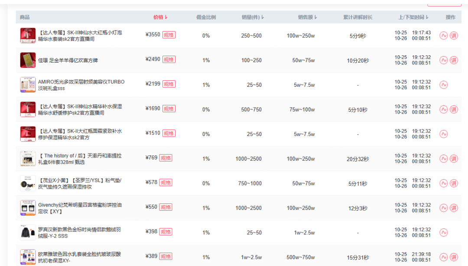Sort table by 销量(件) column
Image resolution: width=468 pixels, height=266 pixels.
click(x=253, y=17)
